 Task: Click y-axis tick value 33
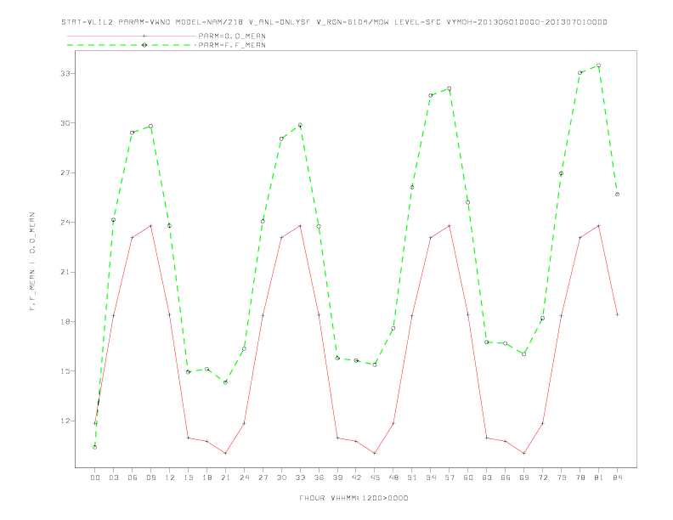(65, 73)
